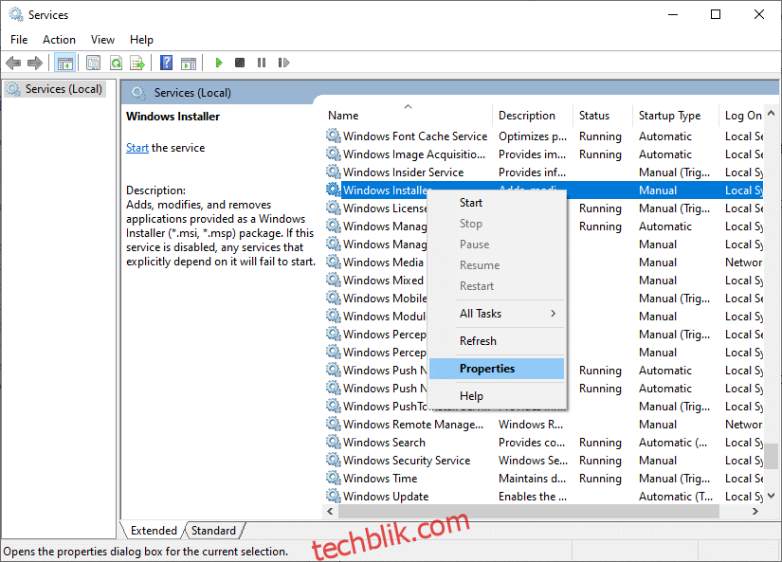This screenshot has width=782, height=562.
Task: Click the Start the service link
Action: tap(137, 148)
